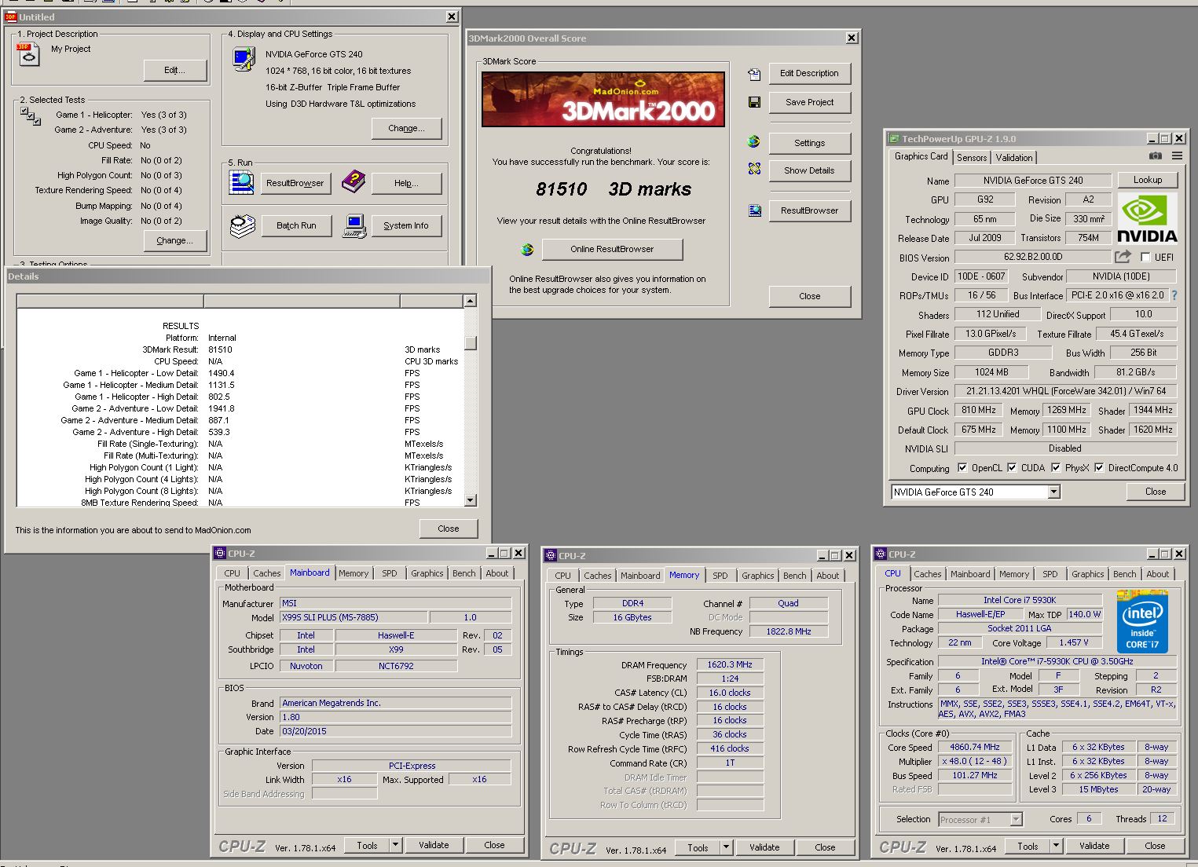Toggle the OpenCL checkbox
1198x867 pixels.
[x=962, y=468]
